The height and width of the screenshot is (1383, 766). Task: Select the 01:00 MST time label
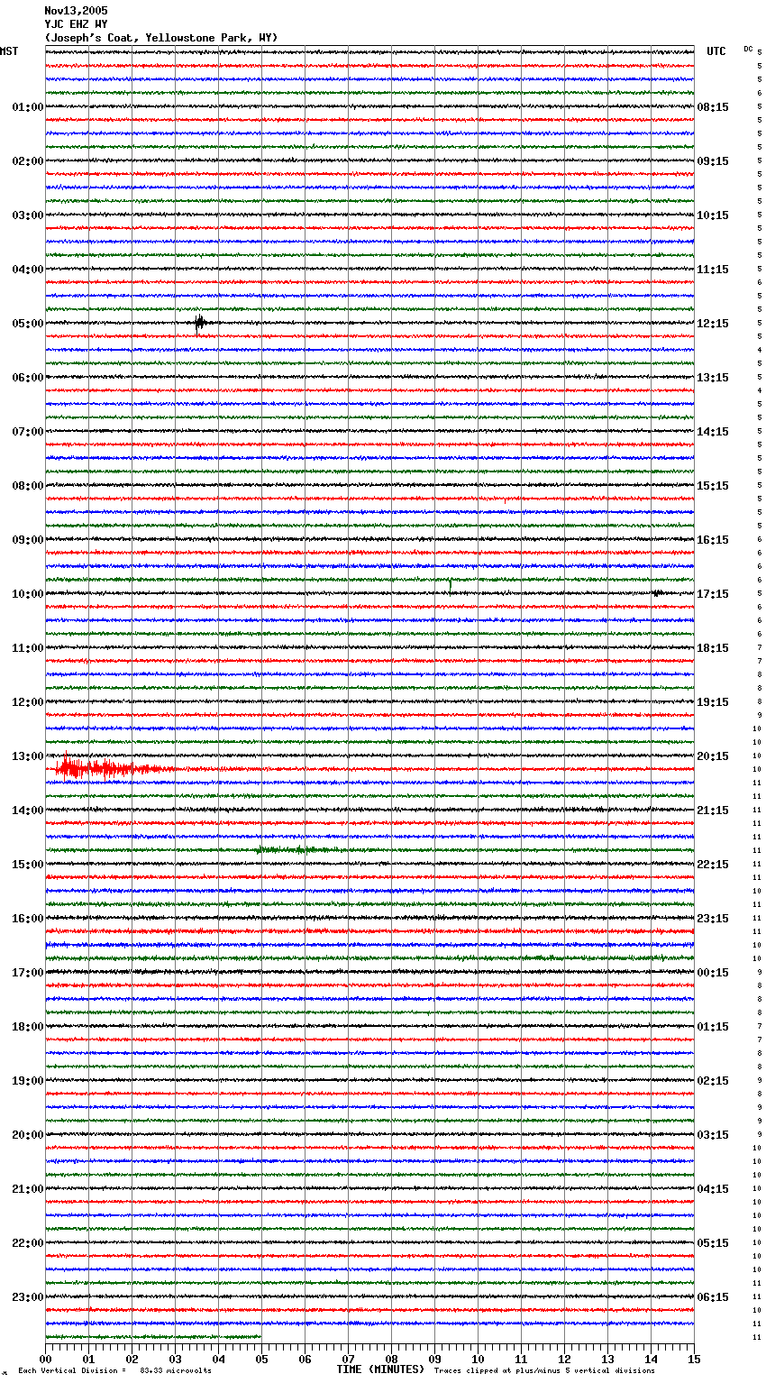(x=28, y=107)
